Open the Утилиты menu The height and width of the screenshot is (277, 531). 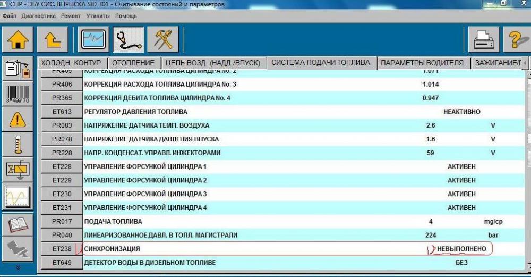point(98,16)
